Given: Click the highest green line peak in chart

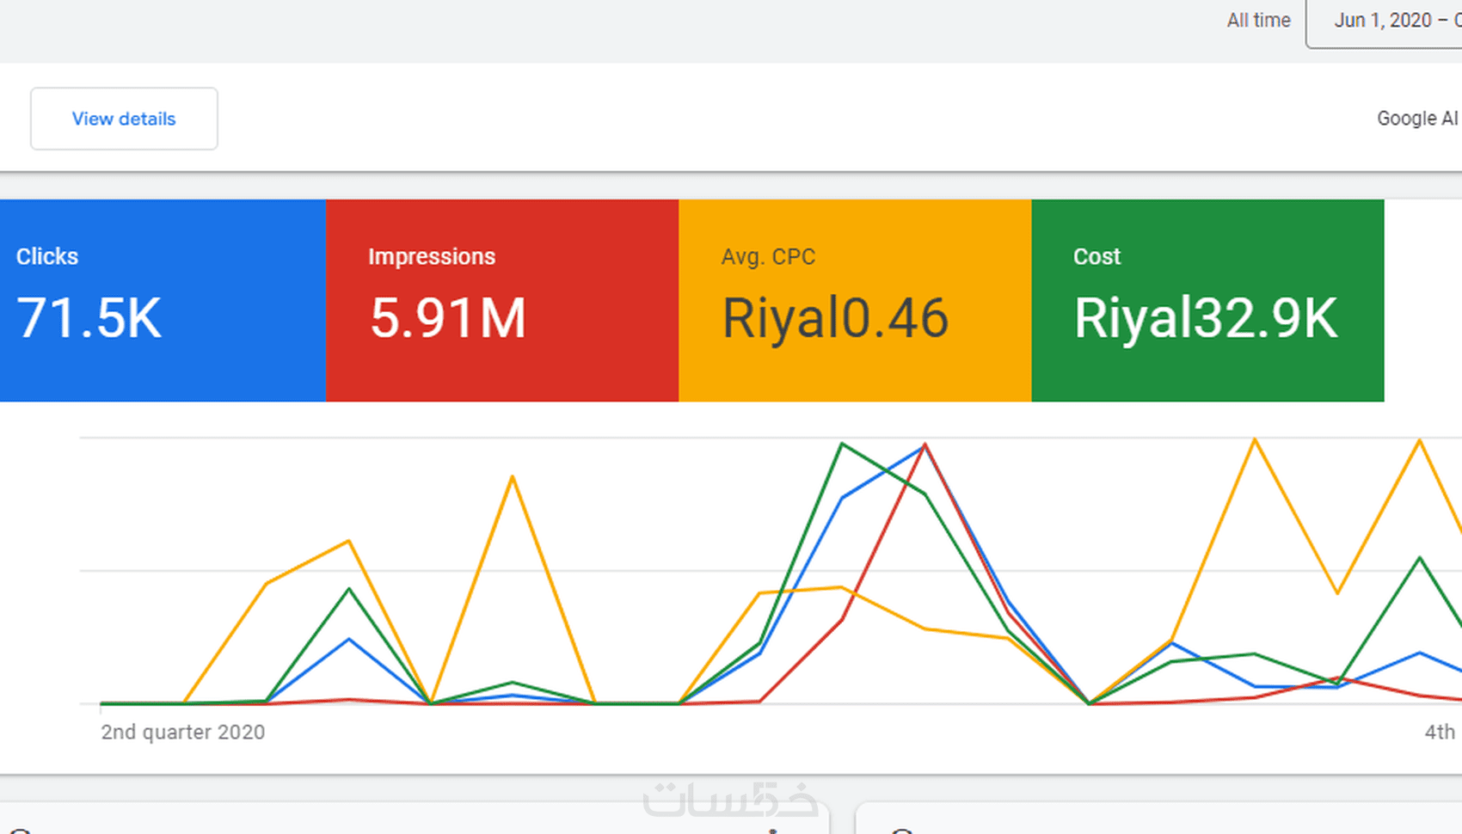Looking at the screenshot, I should coord(842,444).
